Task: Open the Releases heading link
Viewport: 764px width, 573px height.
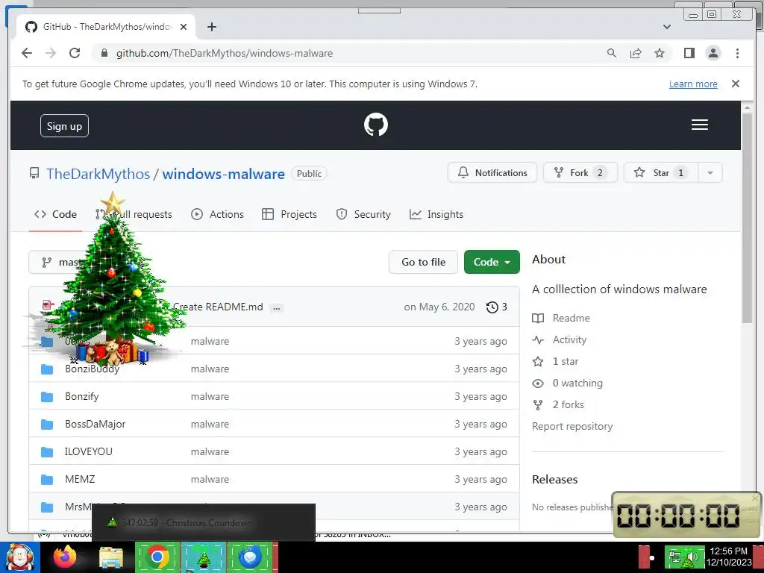Action: pos(554,480)
